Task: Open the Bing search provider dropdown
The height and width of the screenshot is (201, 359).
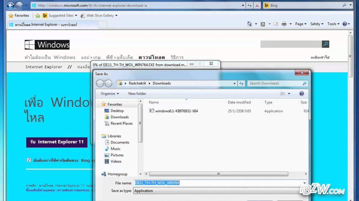Action: (x=351, y=5)
